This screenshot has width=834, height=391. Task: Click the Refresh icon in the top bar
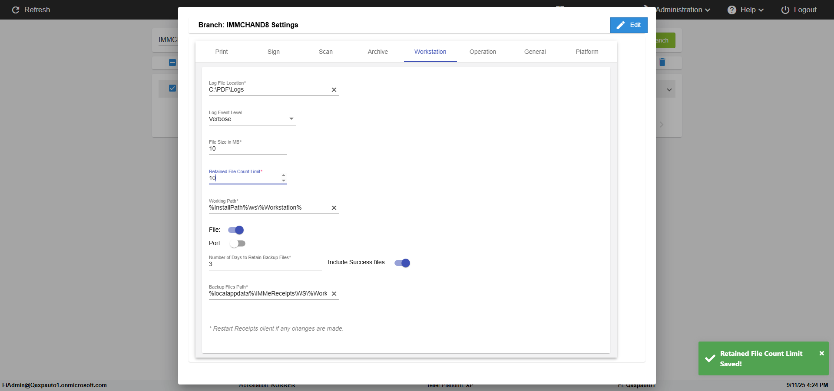(x=16, y=10)
